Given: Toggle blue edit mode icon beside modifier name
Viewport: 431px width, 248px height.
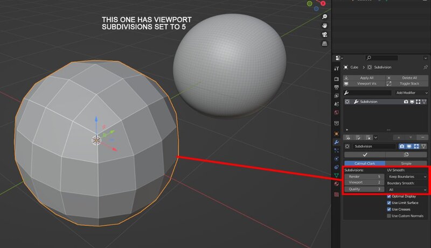Looking at the screenshot, I should 416,146.
